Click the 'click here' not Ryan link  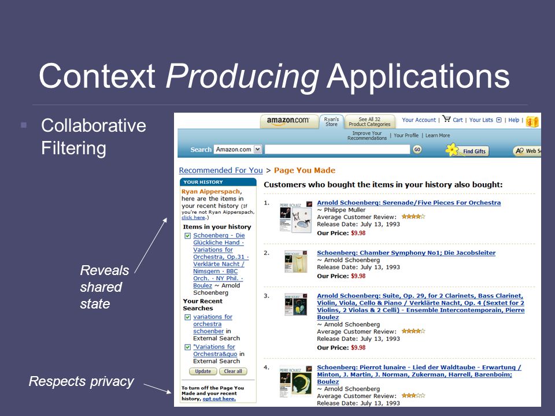(193, 218)
